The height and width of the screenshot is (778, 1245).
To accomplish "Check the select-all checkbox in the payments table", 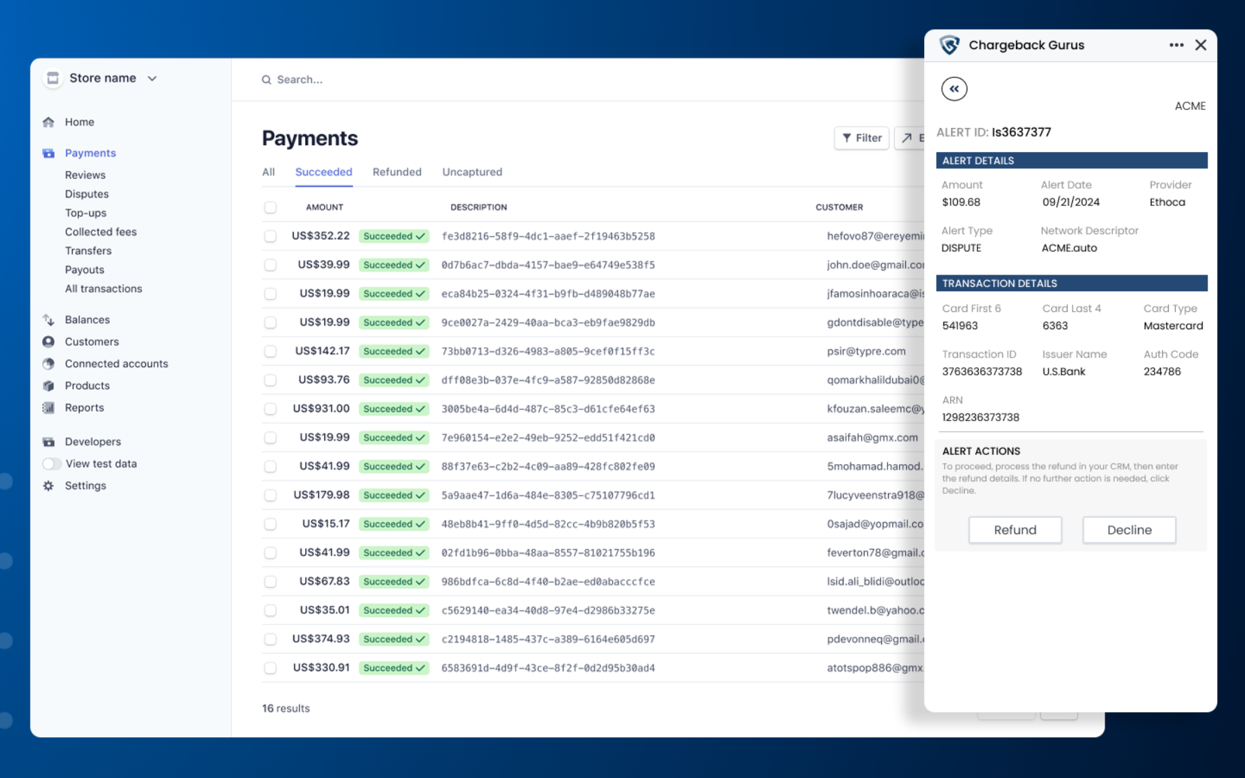I will coord(270,207).
